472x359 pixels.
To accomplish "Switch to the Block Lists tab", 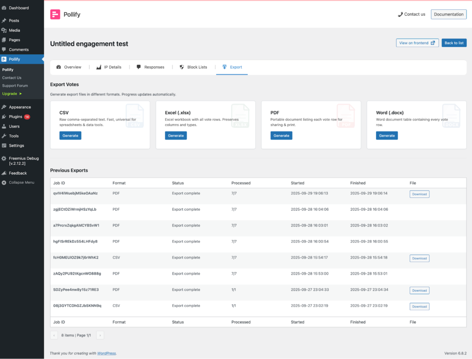I will pyautogui.click(x=193, y=67).
